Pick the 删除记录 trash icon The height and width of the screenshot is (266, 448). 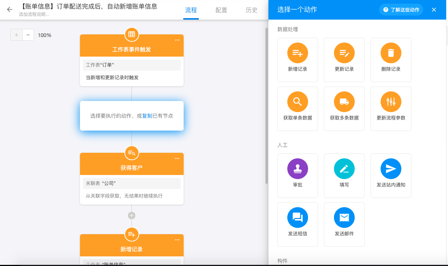point(391,53)
